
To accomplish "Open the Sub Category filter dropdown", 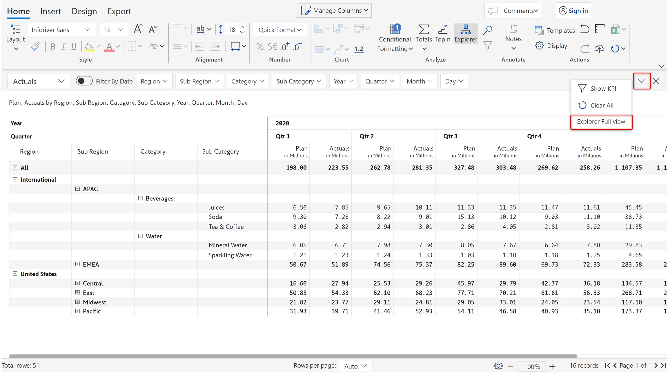I will (x=299, y=81).
